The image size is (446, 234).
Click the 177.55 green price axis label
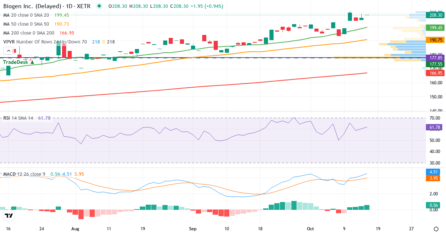[x=436, y=64]
